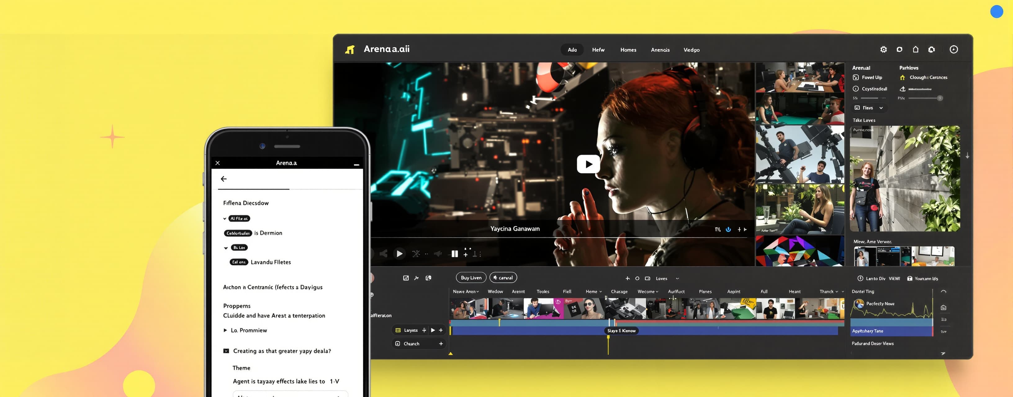The image size is (1013, 397).
Task: Click the large play button on the video
Action: tap(588, 164)
